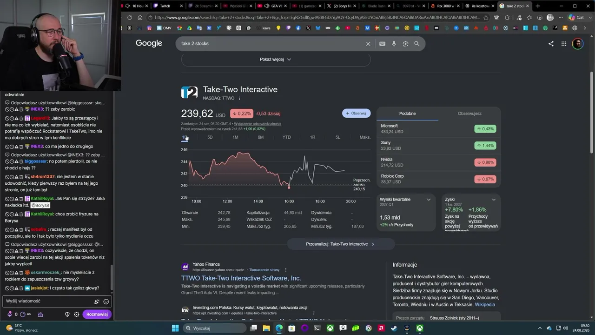Open the Twitch chat shield mod tools

tap(67, 315)
